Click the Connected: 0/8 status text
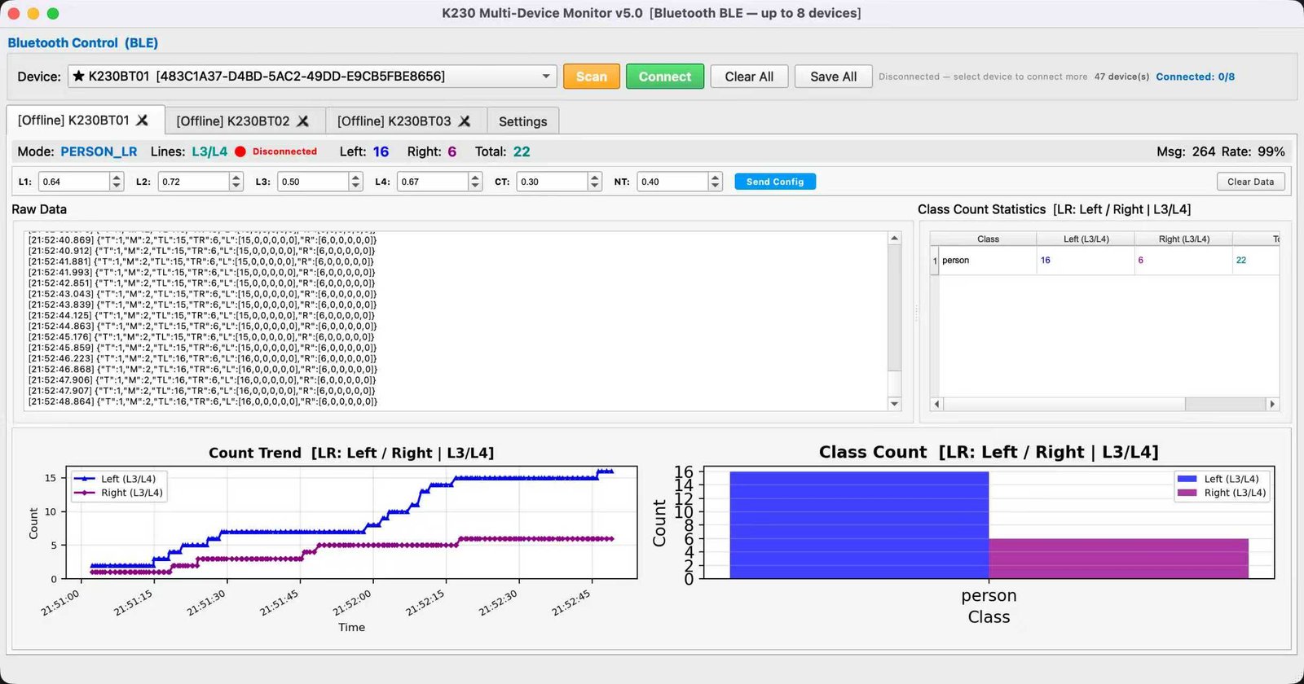This screenshot has height=684, width=1304. 1195,77
